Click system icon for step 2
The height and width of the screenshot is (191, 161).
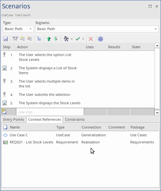(5, 68)
